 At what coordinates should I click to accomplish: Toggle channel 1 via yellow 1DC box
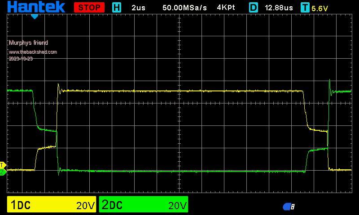click(52, 205)
